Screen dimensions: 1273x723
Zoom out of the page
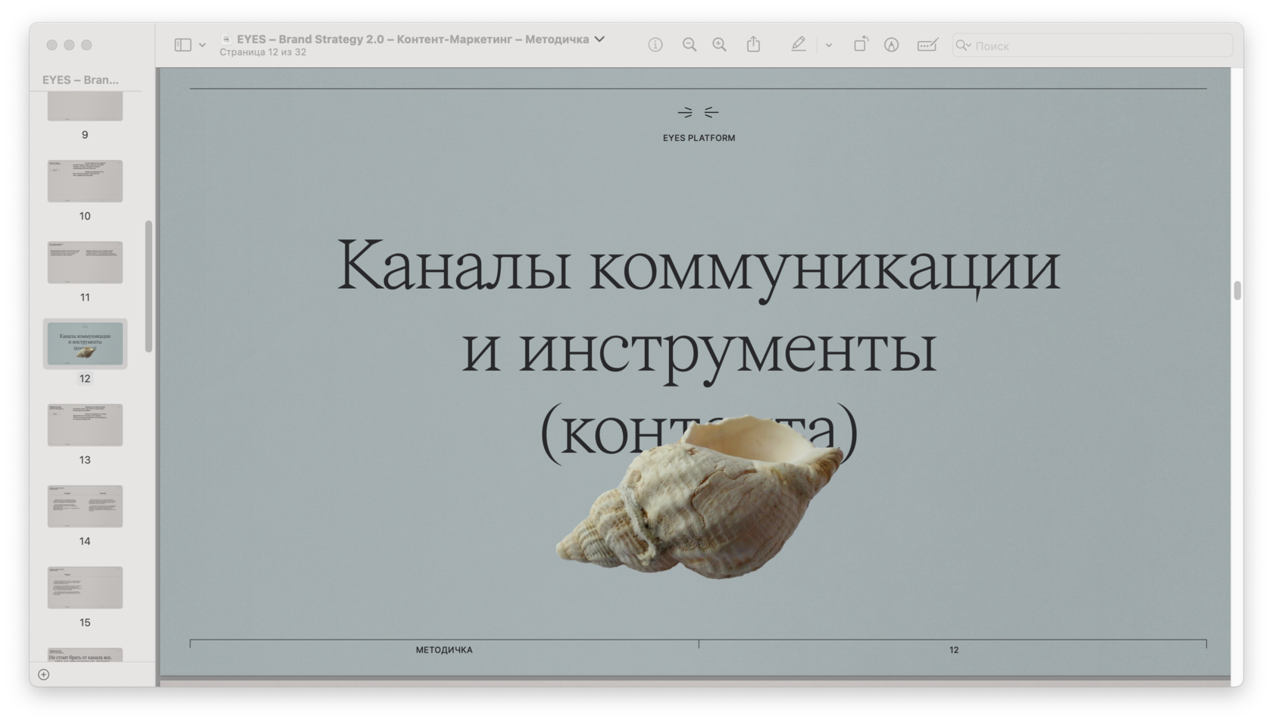pyautogui.click(x=689, y=45)
